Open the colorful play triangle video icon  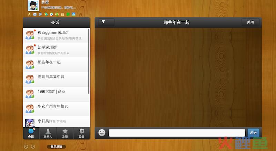(46, 14)
